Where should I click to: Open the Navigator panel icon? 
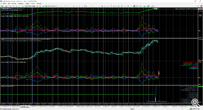coord(17,6)
